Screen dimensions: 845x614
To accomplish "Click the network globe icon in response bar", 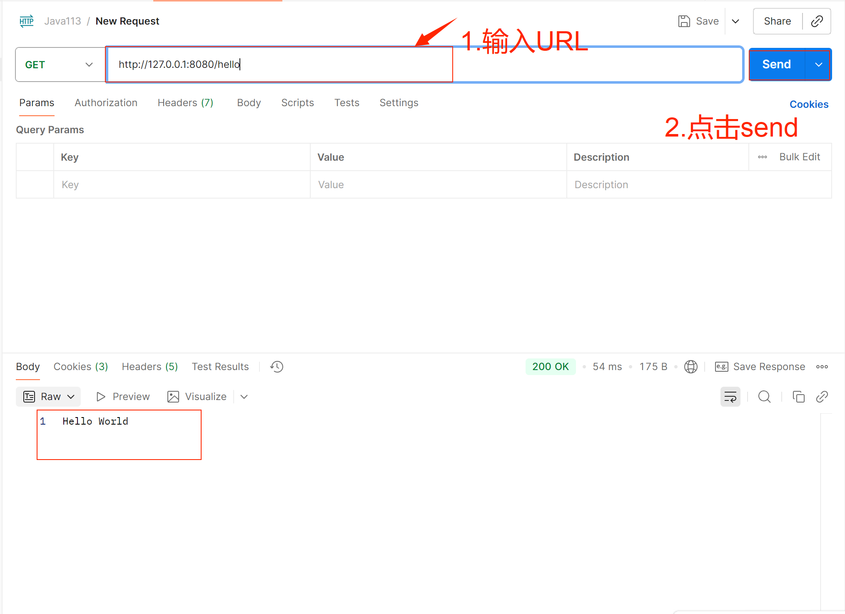I will point(690,367).
